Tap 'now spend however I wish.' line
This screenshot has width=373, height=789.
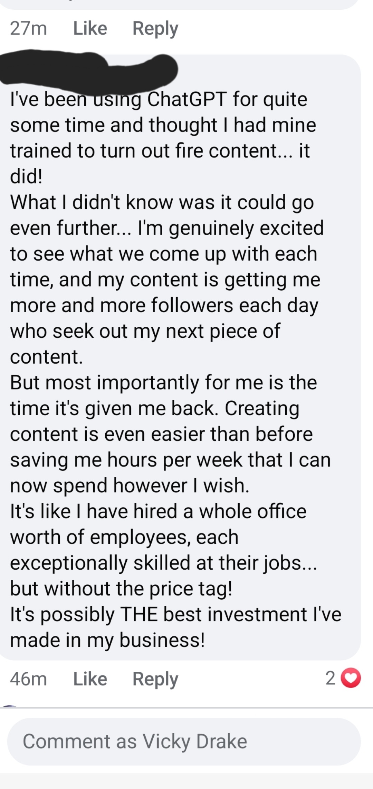point(130,486)
